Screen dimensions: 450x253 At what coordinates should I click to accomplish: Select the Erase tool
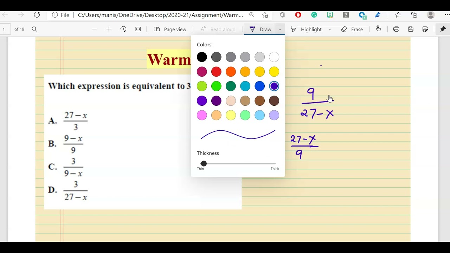click(352, 29)
